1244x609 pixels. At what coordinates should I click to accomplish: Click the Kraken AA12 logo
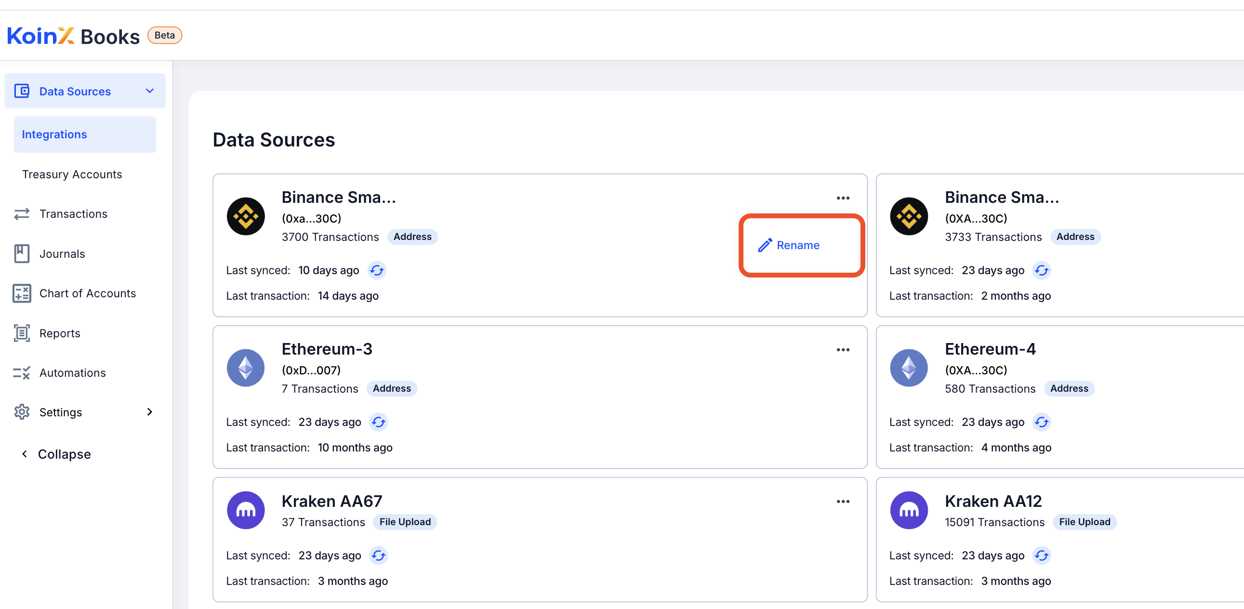tap(909, 511)
